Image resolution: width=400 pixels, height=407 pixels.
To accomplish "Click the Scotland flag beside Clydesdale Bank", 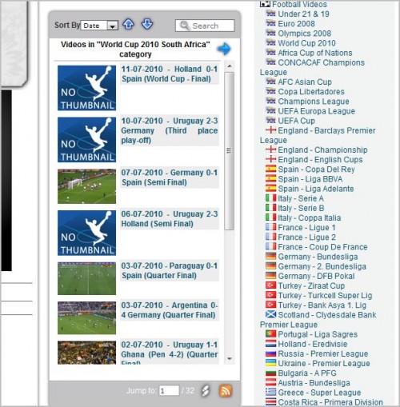I will tap(270, 314).
